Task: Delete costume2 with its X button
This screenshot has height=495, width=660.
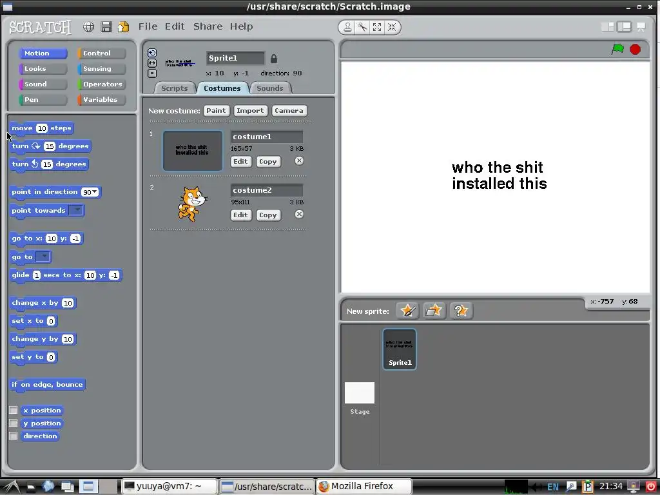Action: (299, 214)
